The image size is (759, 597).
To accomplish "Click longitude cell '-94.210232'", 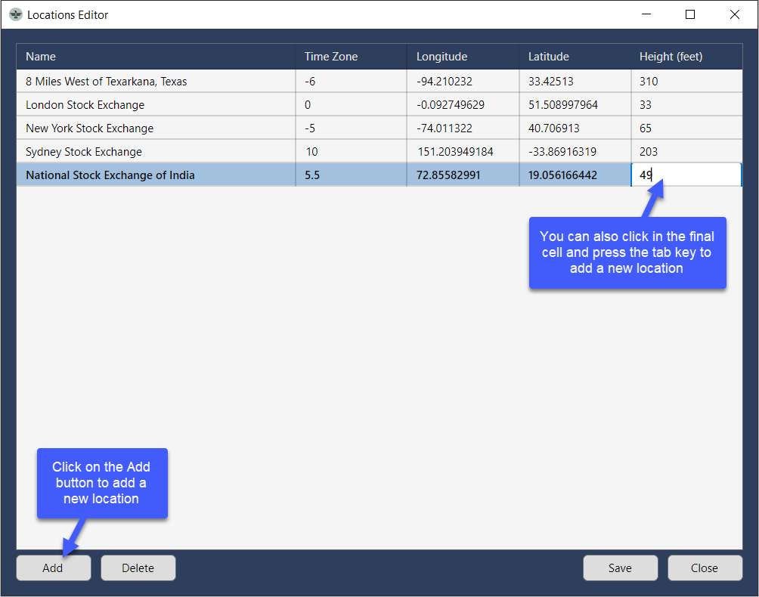I will [463, 82].
